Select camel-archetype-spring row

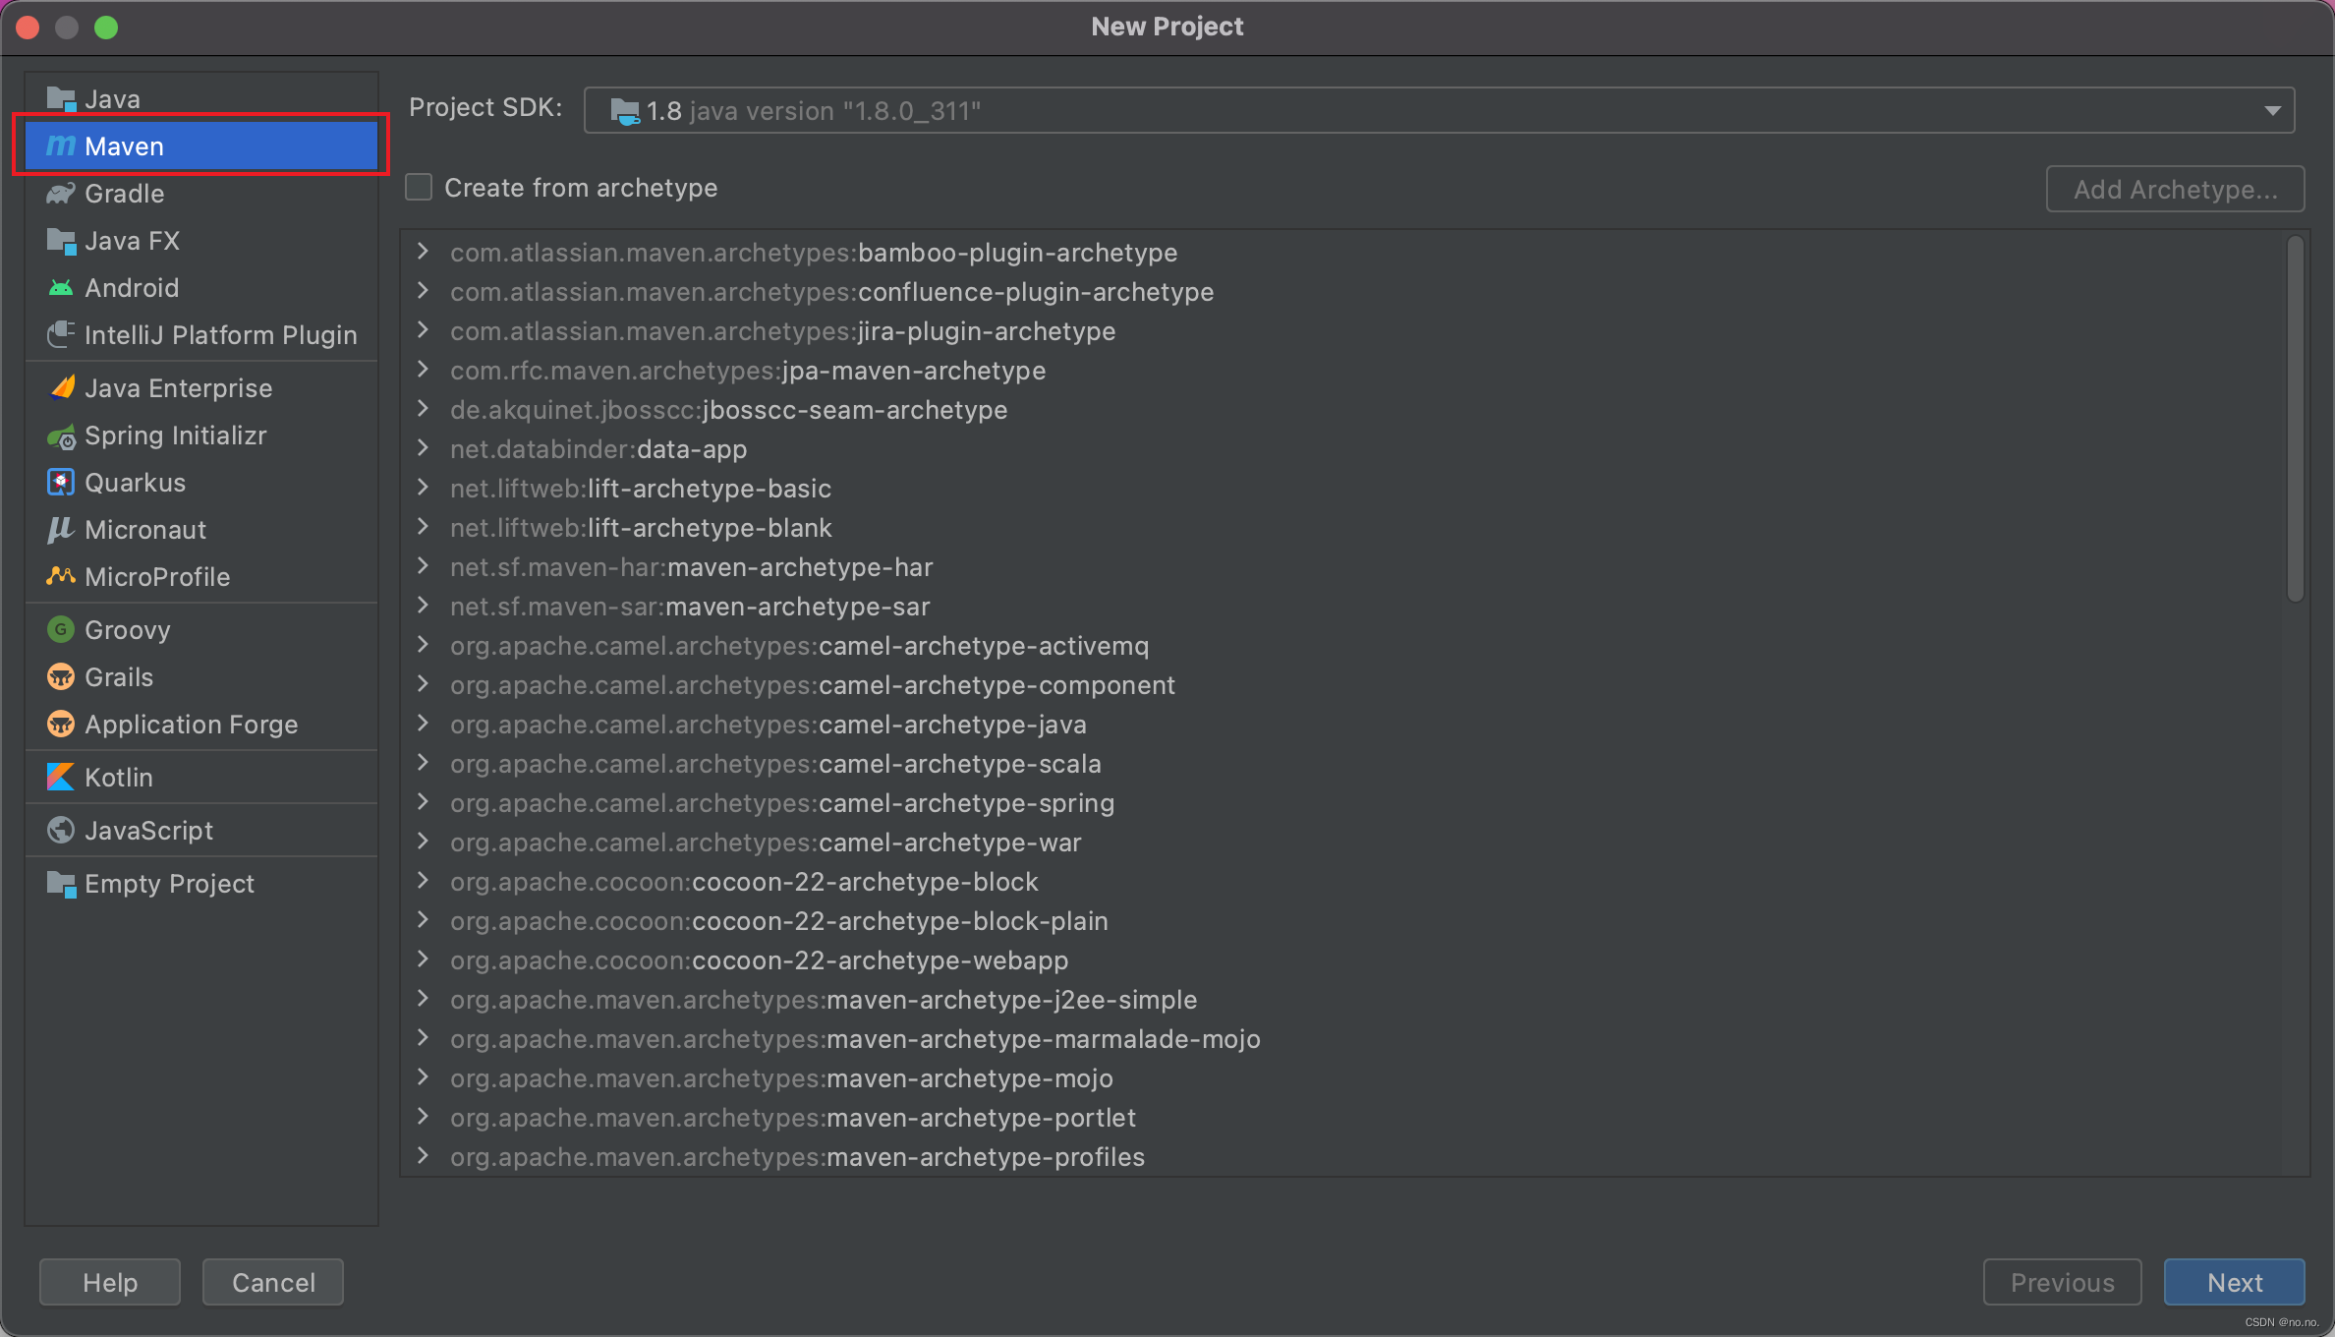tap(1343, 803)
